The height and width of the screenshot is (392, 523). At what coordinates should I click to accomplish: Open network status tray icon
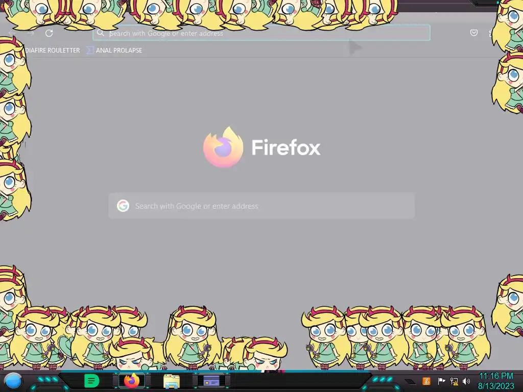(x=454, y=381)
